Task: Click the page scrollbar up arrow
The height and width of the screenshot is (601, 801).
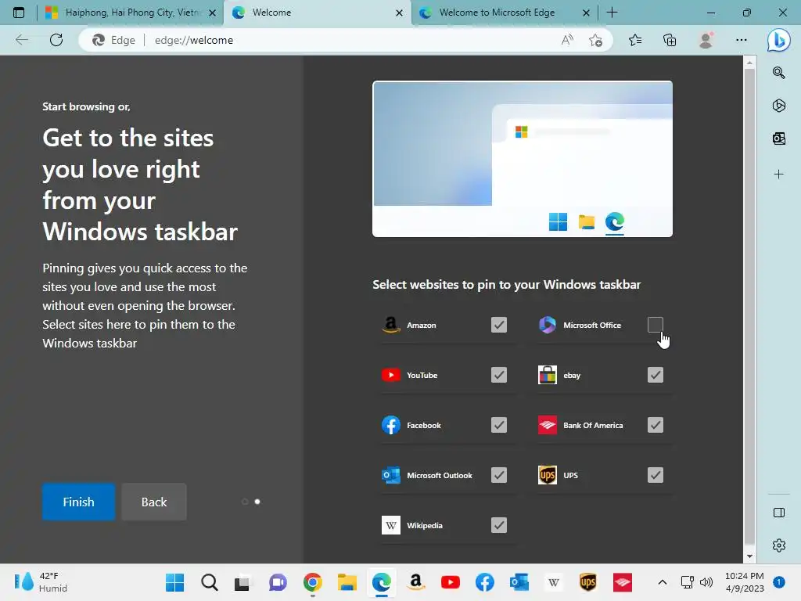Action: [749, 63]
